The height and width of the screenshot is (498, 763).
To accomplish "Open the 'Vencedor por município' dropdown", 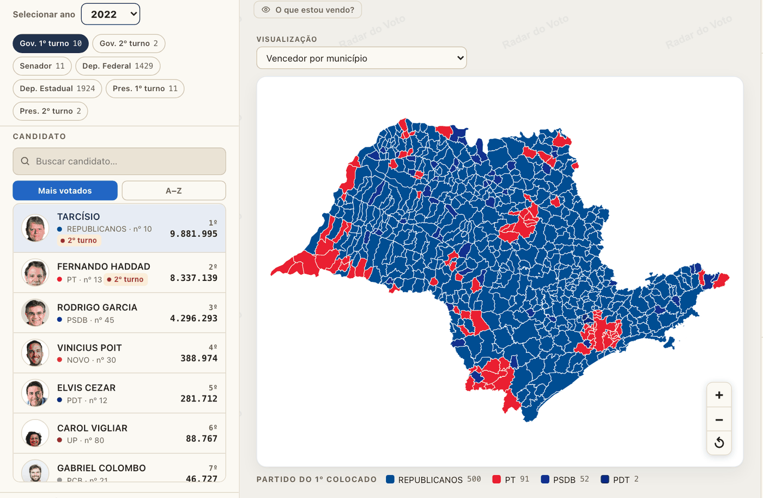I will coord(361,58).
